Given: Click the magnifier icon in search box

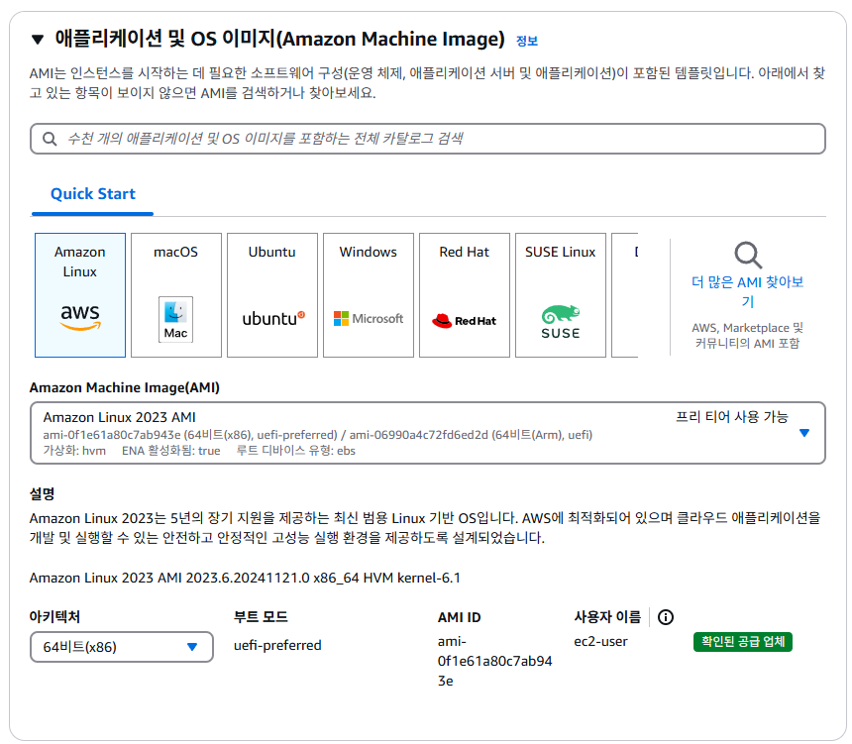Looking at the screenshot, I should pos(50,139).
